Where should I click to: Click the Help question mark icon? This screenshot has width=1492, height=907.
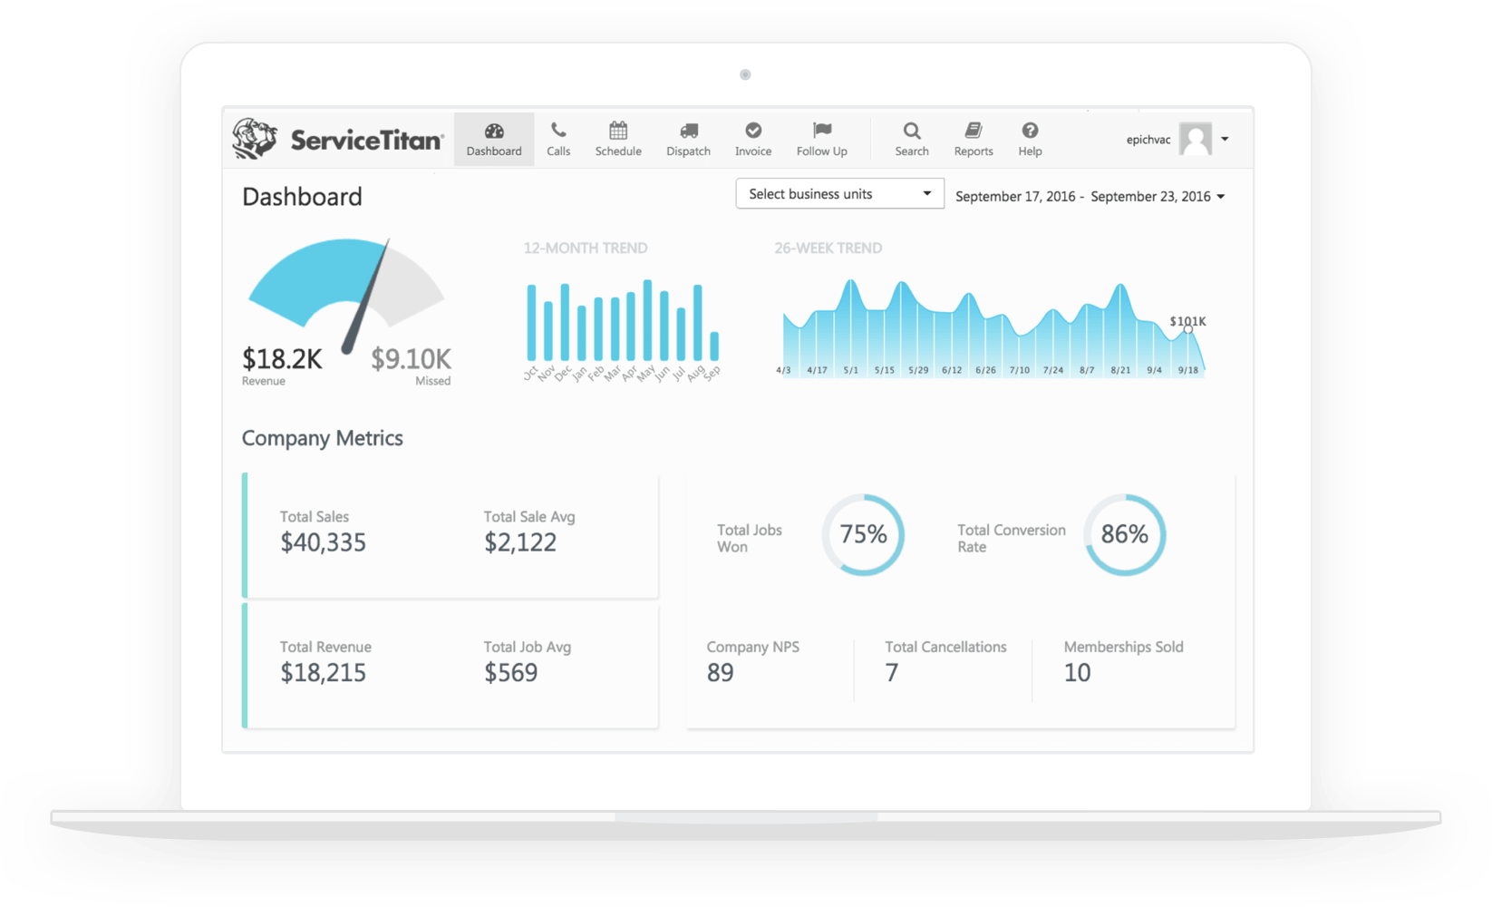[1030, 131]
